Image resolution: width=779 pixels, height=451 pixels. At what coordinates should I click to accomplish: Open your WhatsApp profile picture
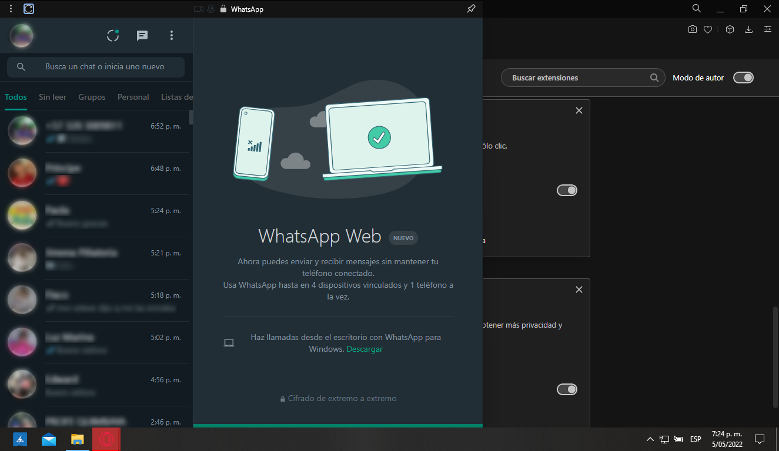[x=21, y=36]
